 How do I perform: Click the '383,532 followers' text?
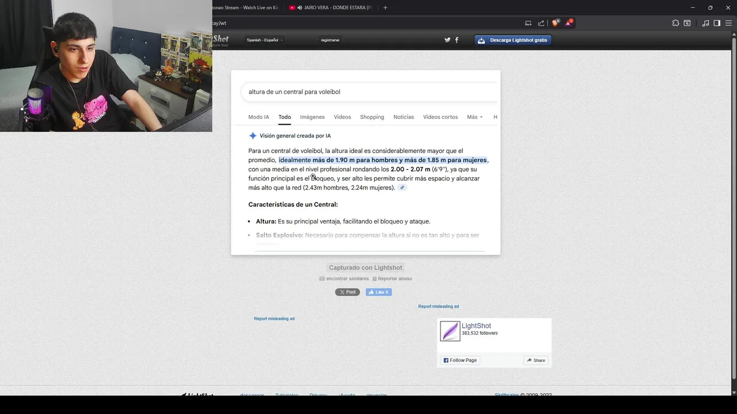480,333
